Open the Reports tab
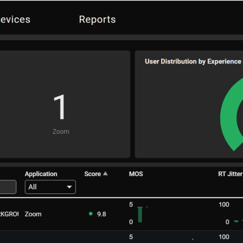The width and height of the screenshot is (243, 243). tap(97, 20)
